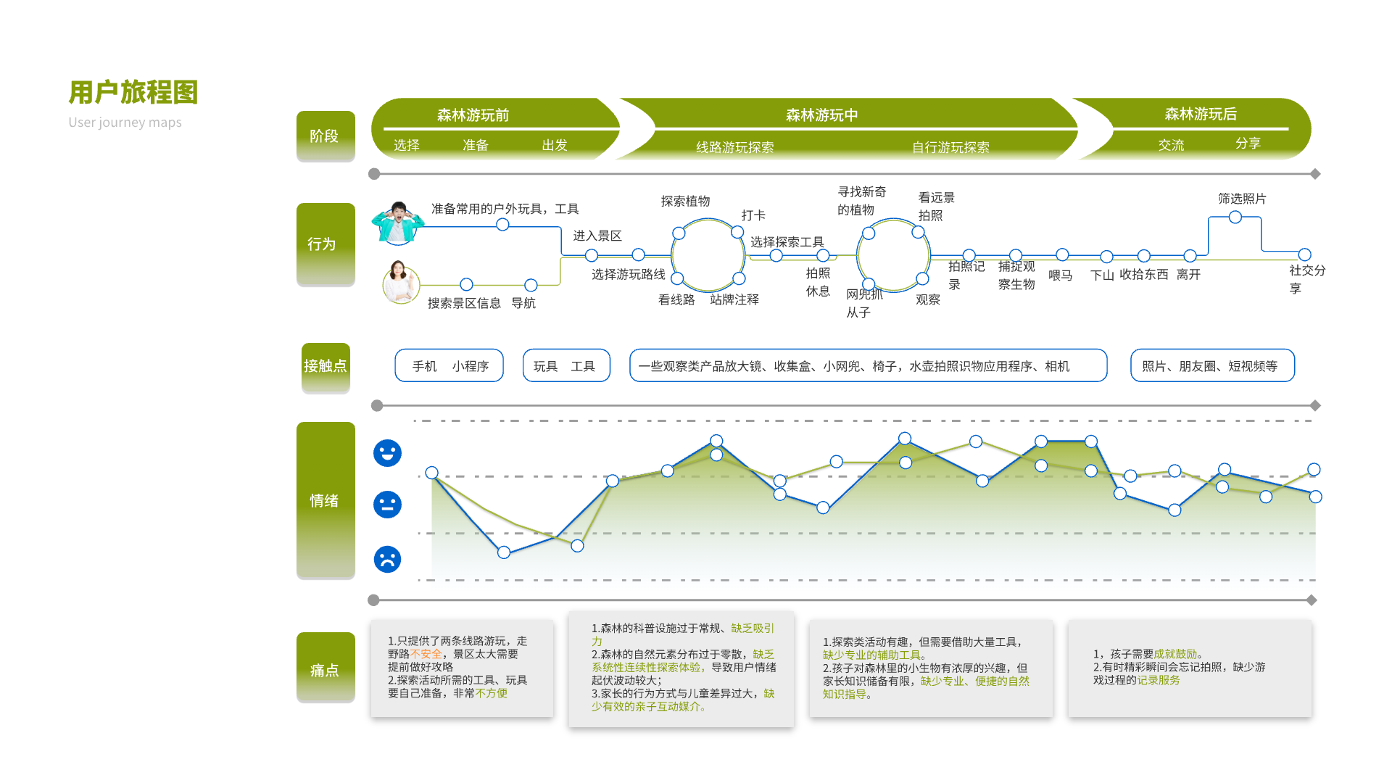Select the 玩具 工具 touchpoint box

(x=565, y=366)
